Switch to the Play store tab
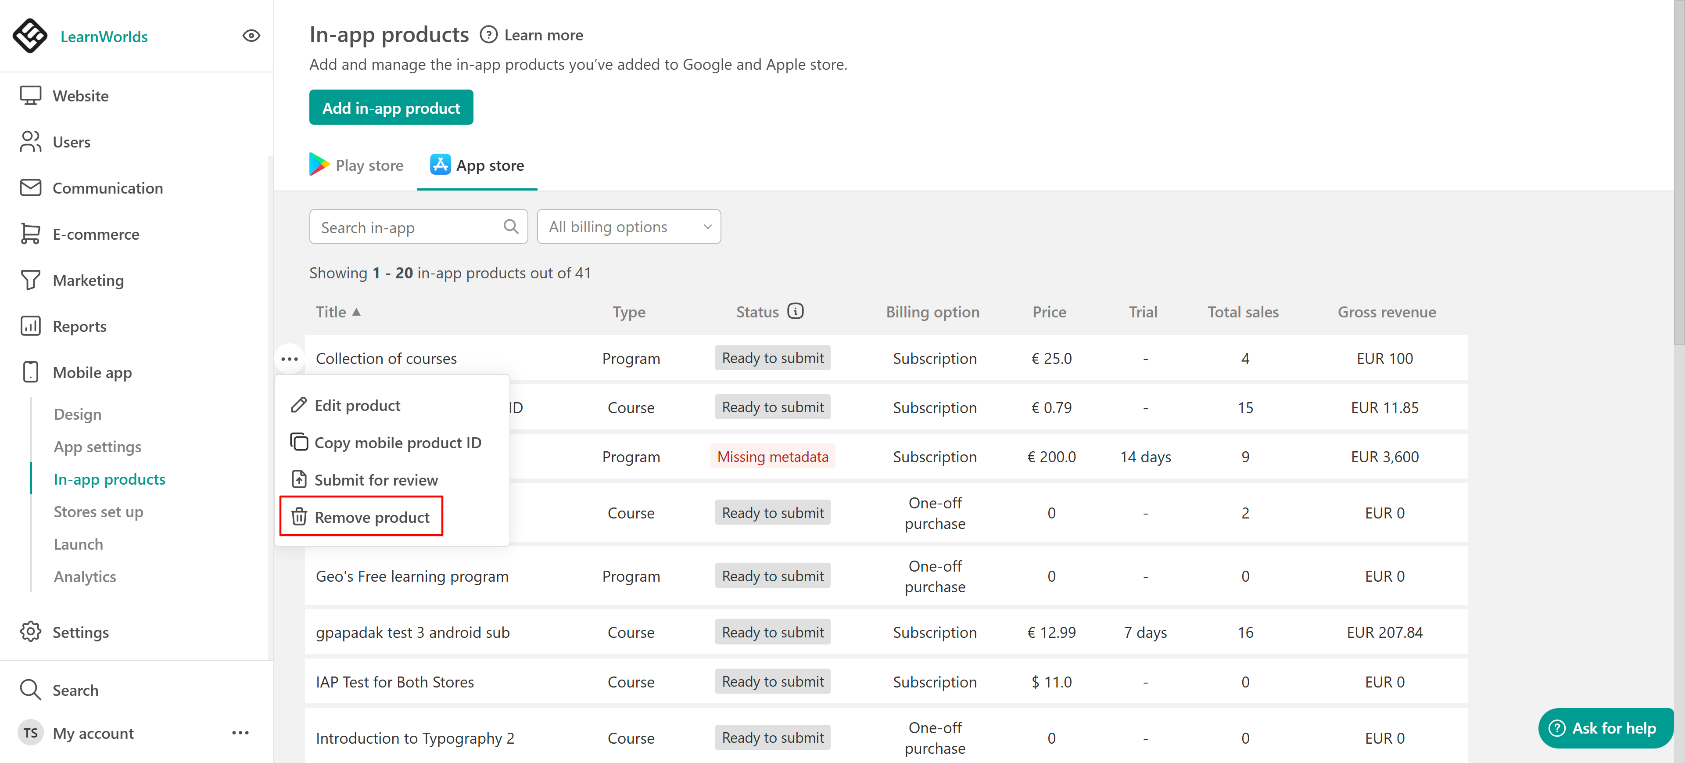The image size is (1685, 763). coord(356,166)
